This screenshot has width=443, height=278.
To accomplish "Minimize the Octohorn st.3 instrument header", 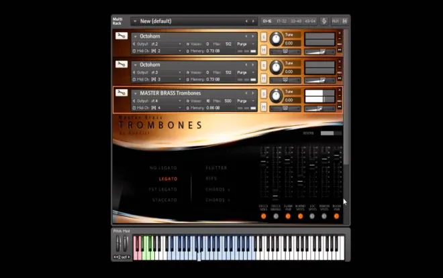I will point(340,67).
